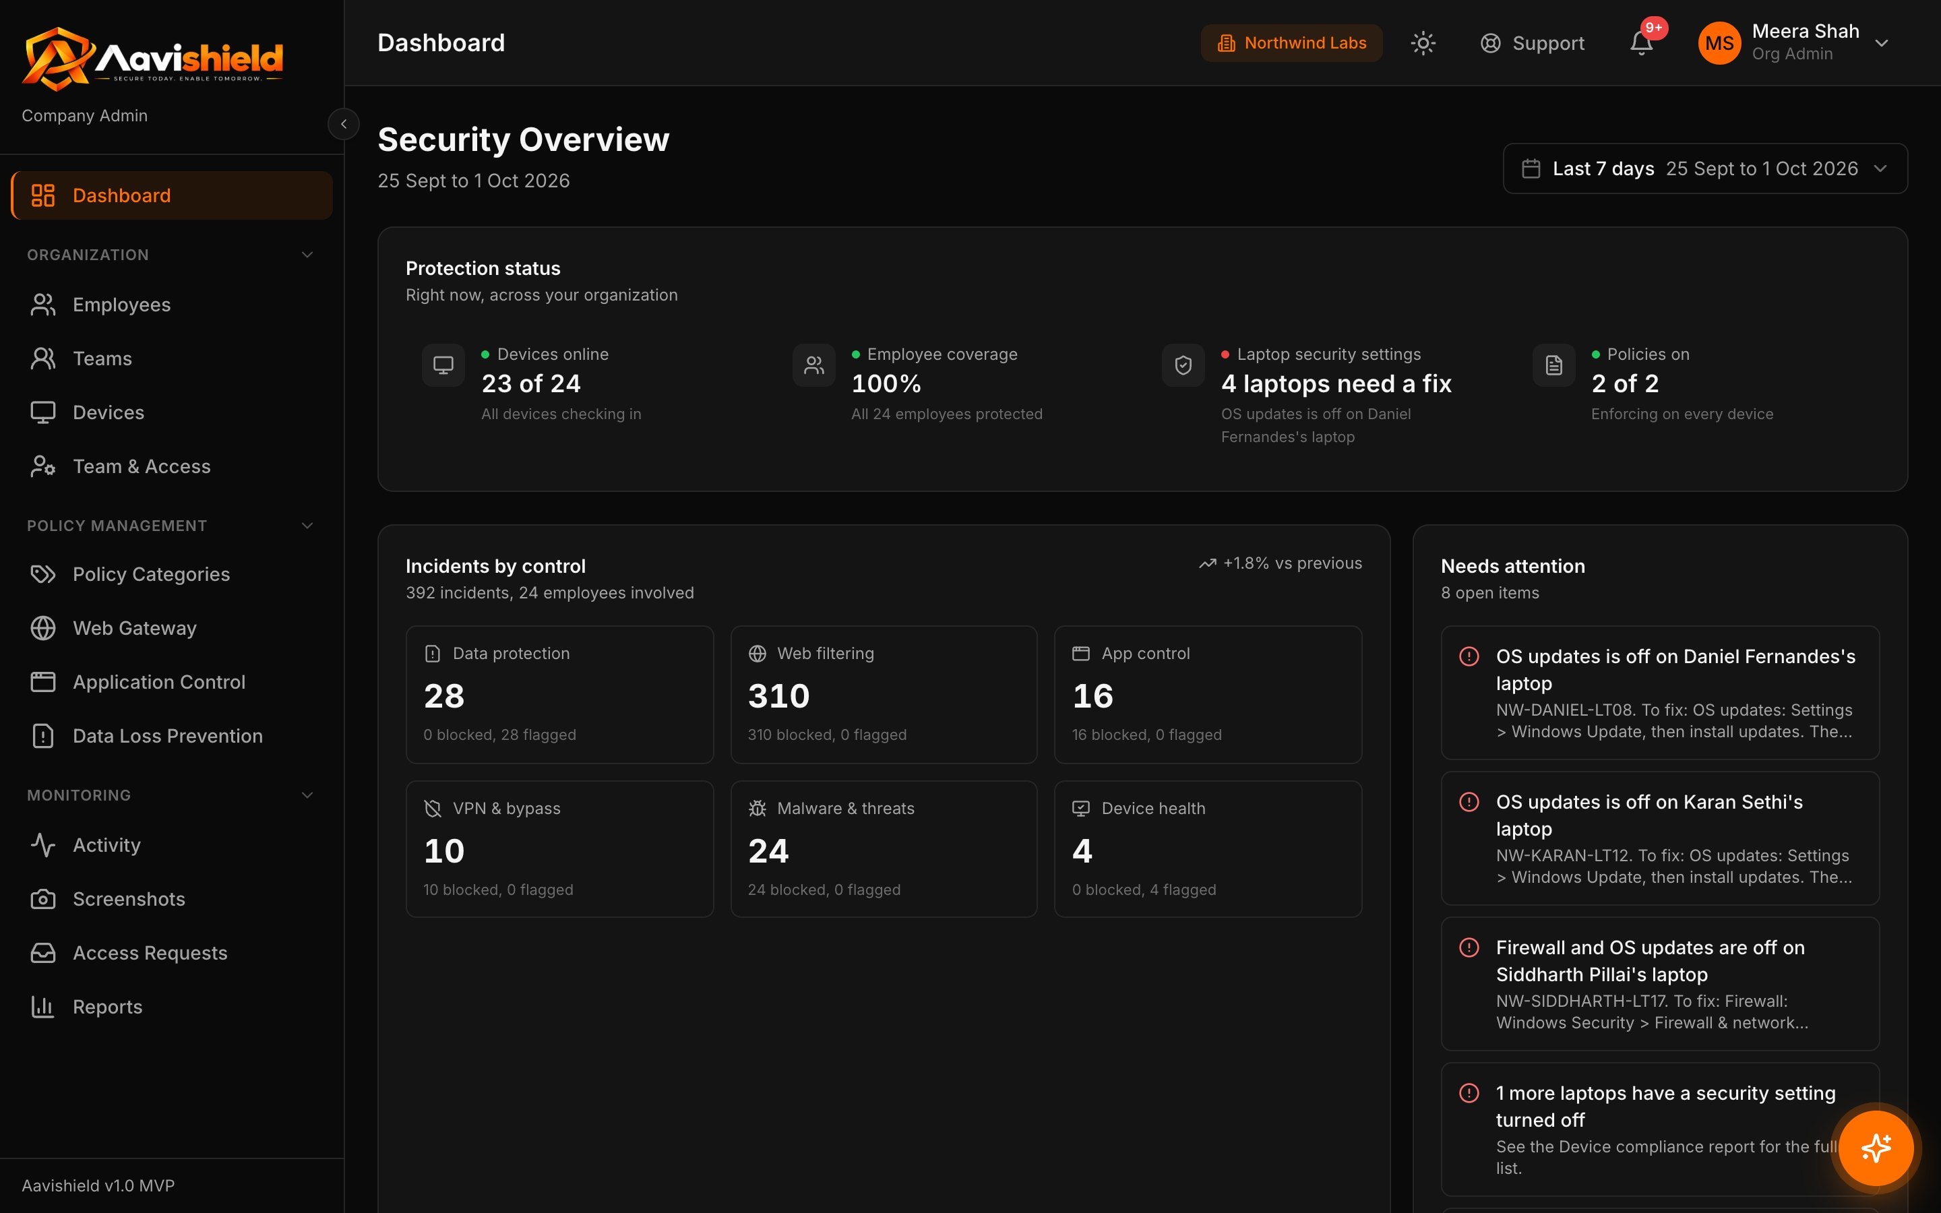Open the Last 7 days date range dropdown
This screenshot has height=1213, width=1941.
(1704, 168)
